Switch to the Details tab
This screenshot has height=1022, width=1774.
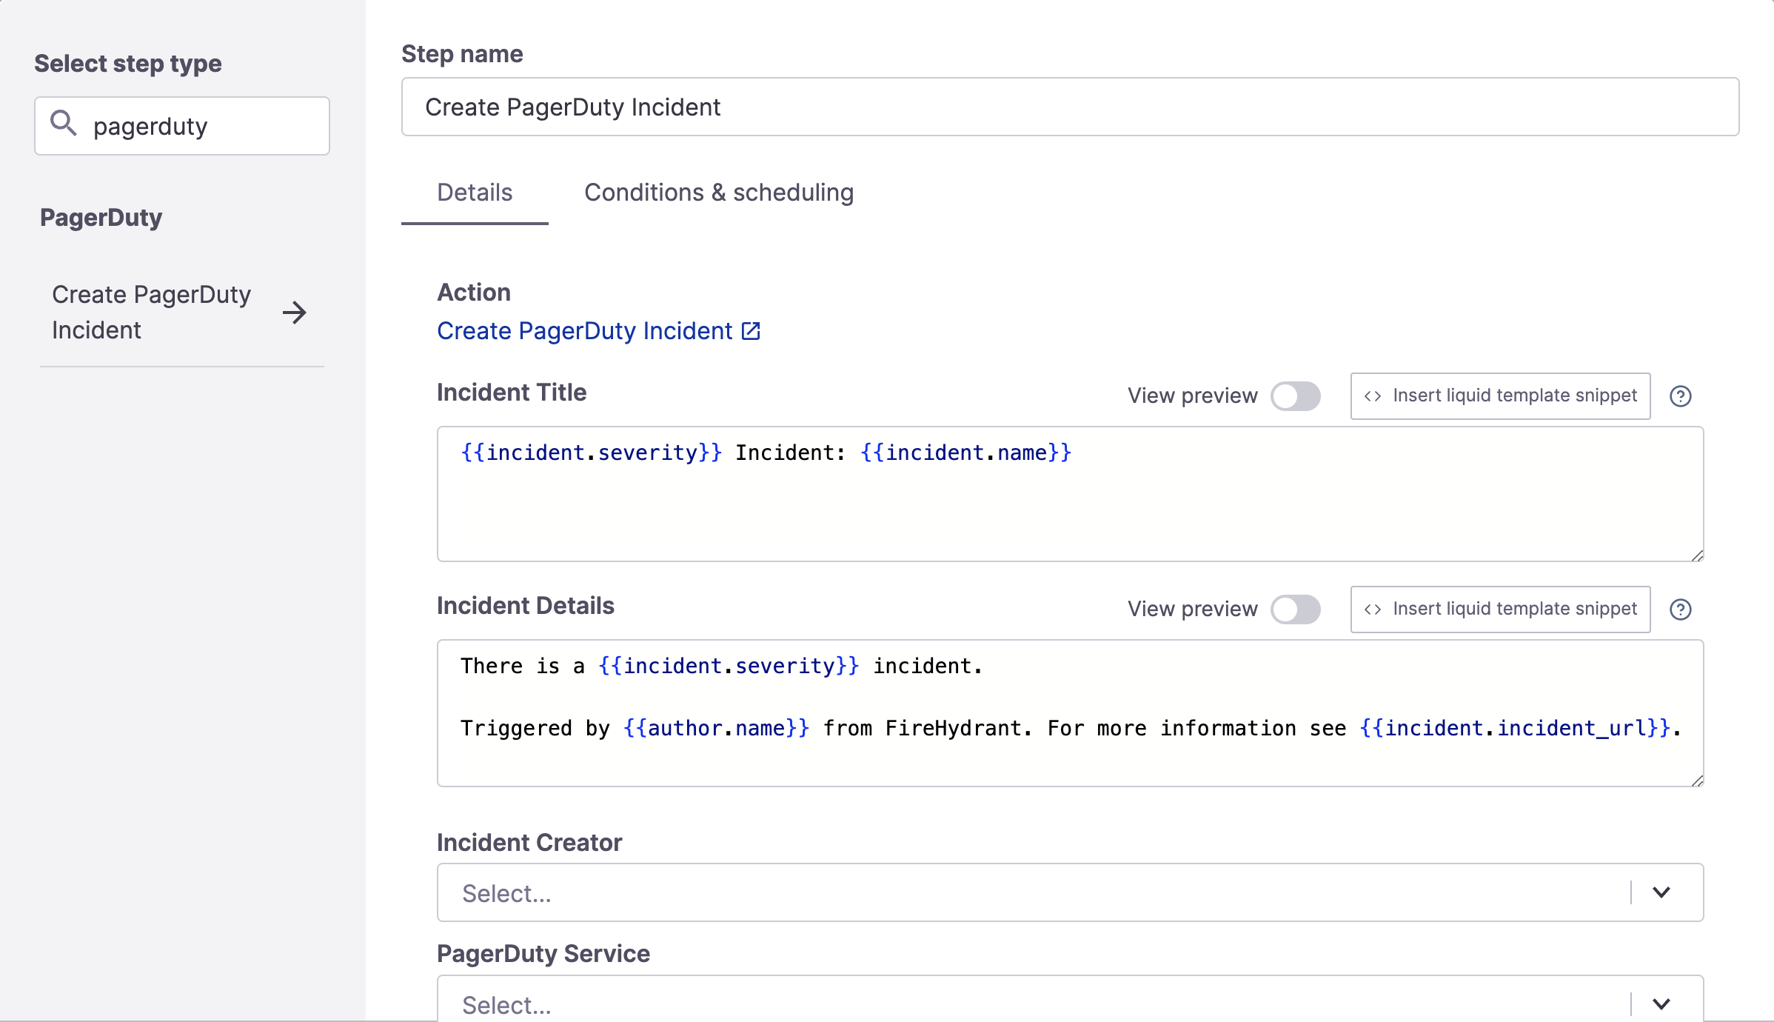[475, 193]
